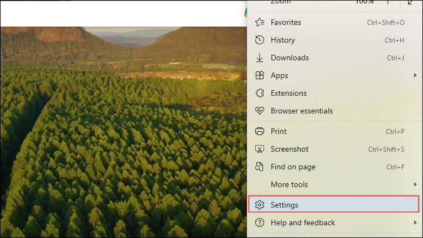The image size is (423, 238).
Task: Select Find on page
Action: pyautogui.click(x=335, y=167)
